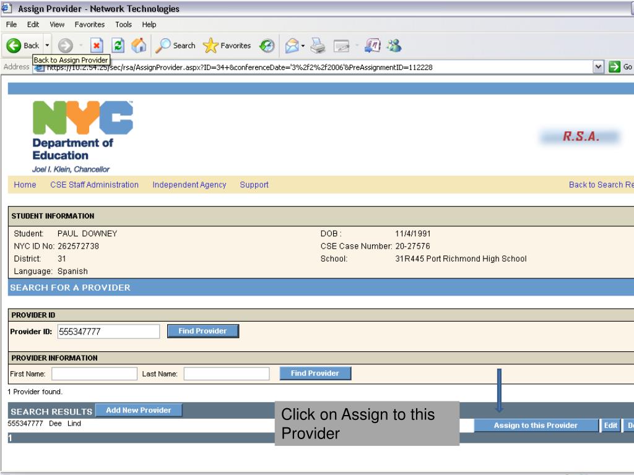This screenshot has width=634, height=475.
Task: Click the R.S.A. banner logo
Action: pos(581,137)
